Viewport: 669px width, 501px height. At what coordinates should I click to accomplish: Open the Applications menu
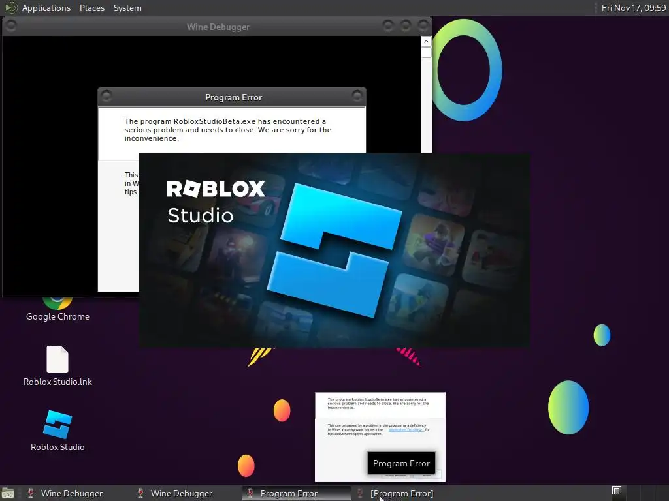pyautogui.click(x=46, y=8)
